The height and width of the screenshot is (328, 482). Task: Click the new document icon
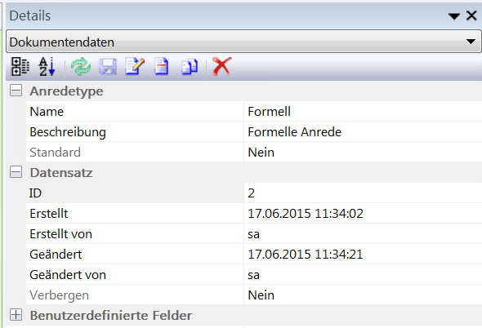coord(162,66)
